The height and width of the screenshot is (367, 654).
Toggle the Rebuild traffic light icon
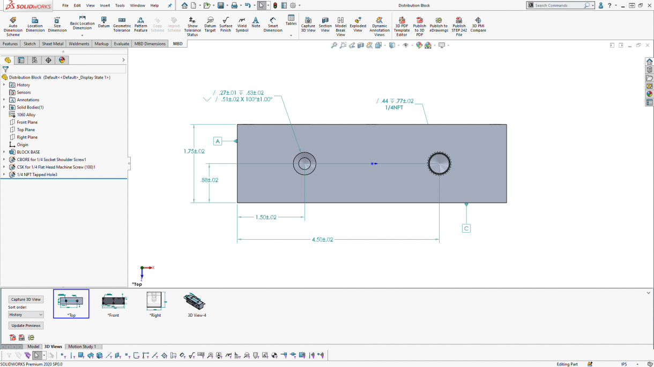coord(275,5)
